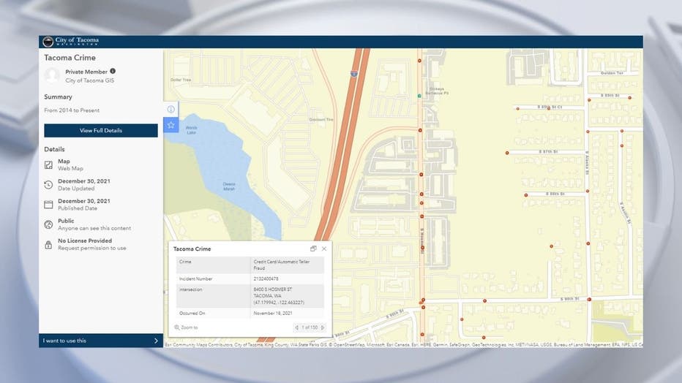This screenshot has height=383, width=682.
Task: Click the Map Web Map type icon
Action: (x=48, y=165)
